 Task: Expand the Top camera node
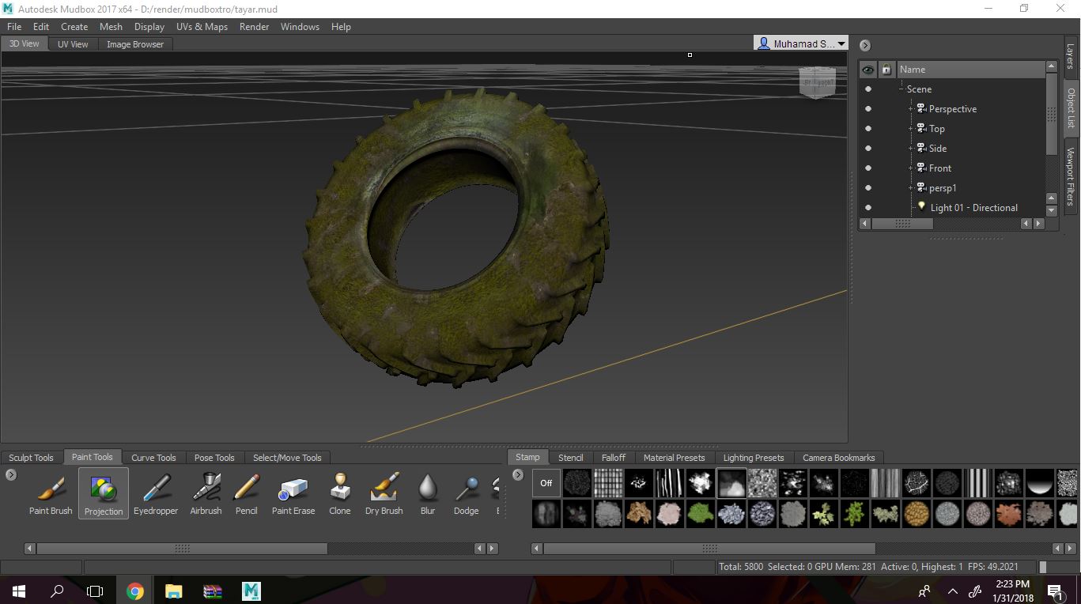point(912,129)
